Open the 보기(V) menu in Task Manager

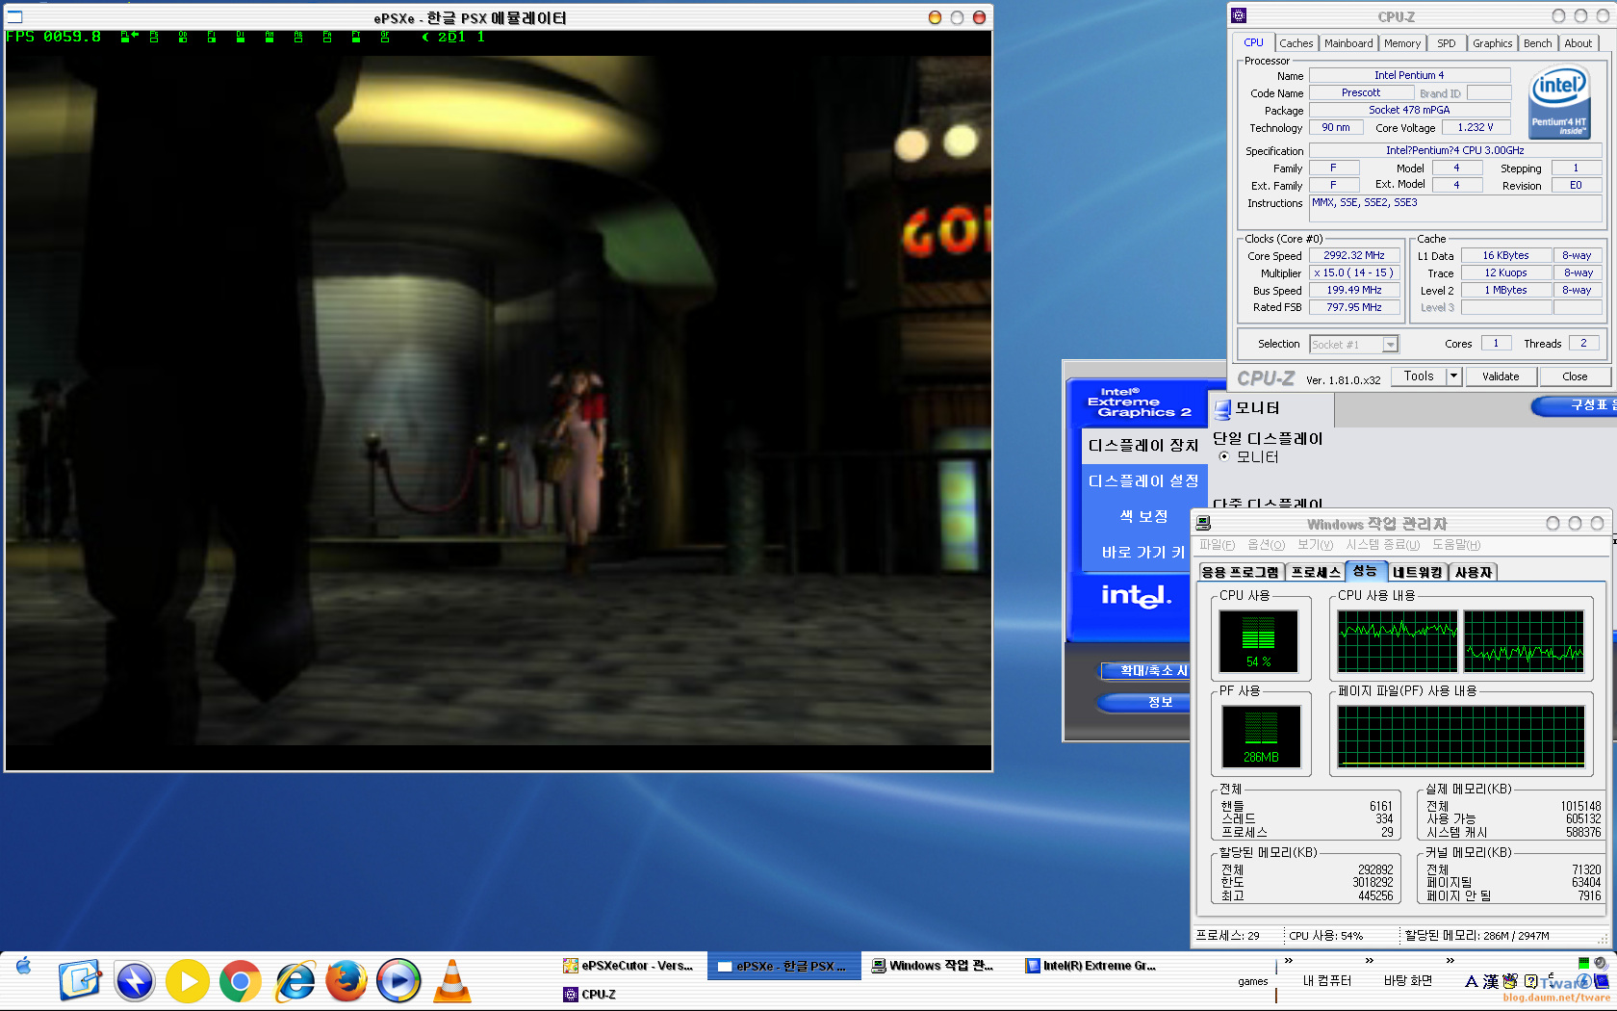(1315, 545)
